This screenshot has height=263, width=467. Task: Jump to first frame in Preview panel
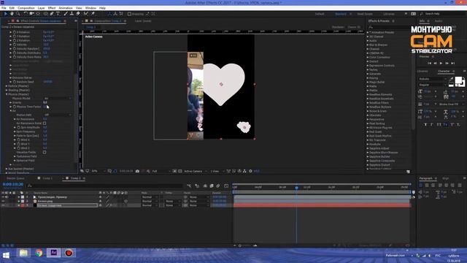coord(429,64)
